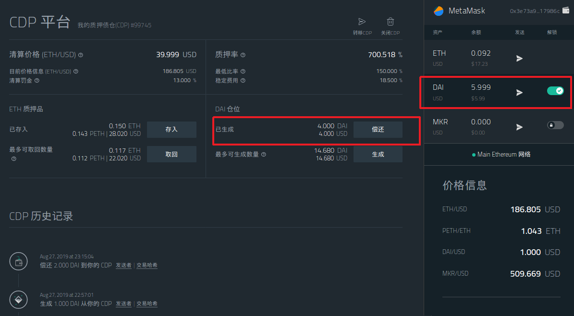The height and width of the screenshot is (316, 574).
Task: Click the DAI balance 5.999 value
Action: click(481, 87)
